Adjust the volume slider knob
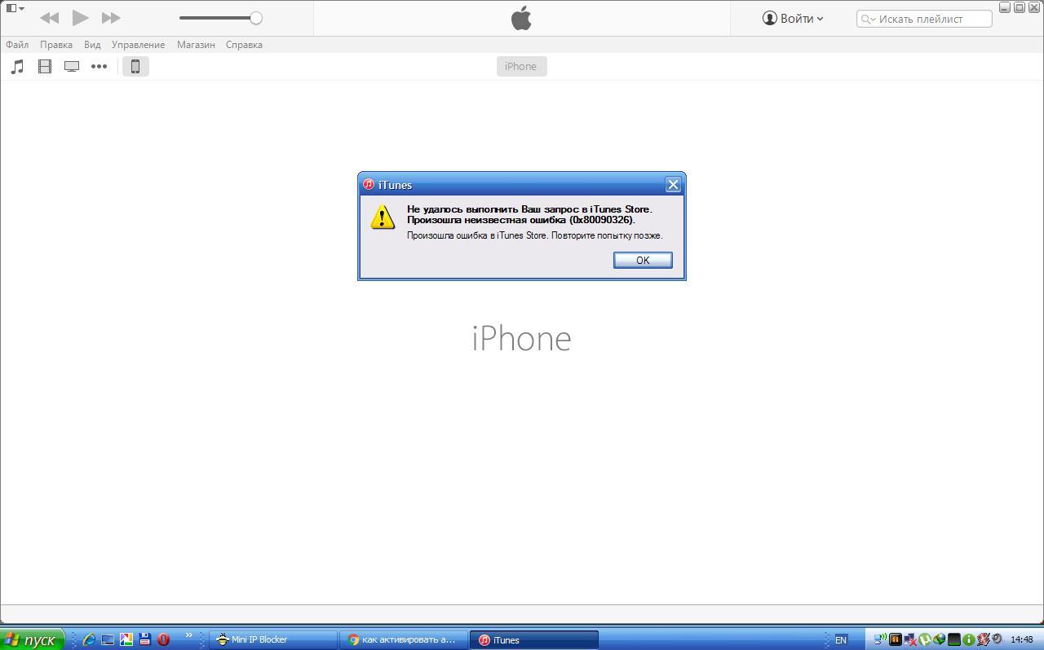The width and height of the screenshot is (1044, 650). [x=256, y=18]
